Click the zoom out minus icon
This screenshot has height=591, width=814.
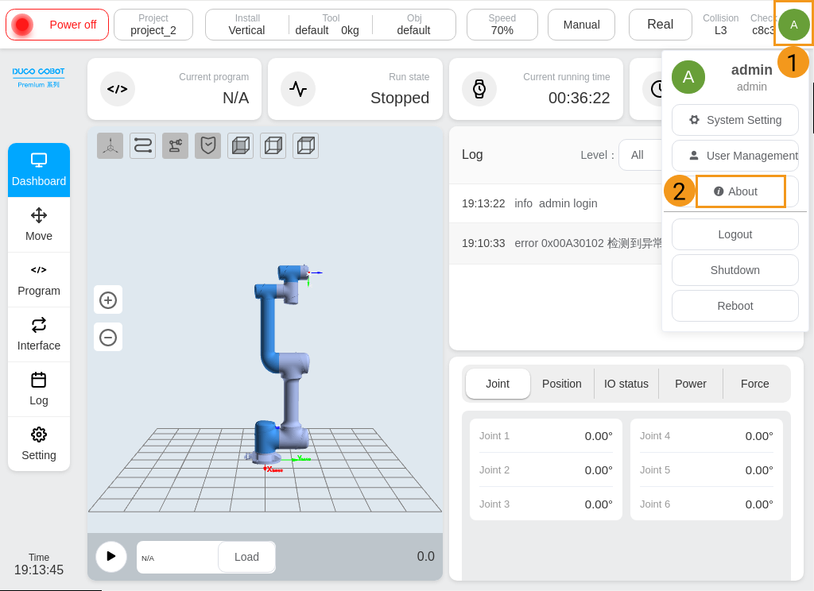click(108, 337)
